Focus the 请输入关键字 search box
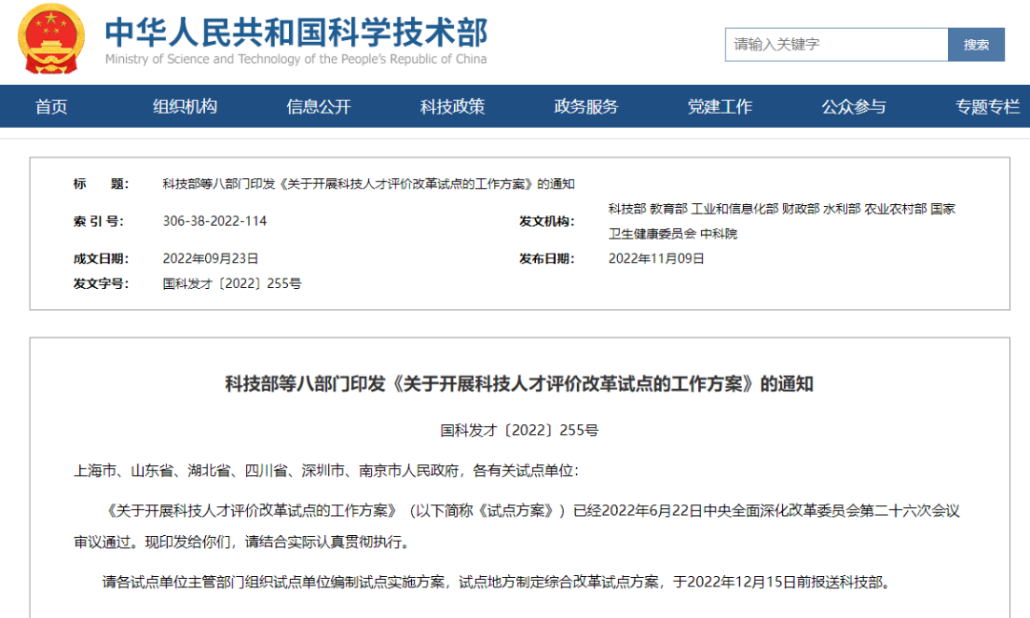Image resolution: width=1030 pixels, height=618 pixels. click(836, 45)
